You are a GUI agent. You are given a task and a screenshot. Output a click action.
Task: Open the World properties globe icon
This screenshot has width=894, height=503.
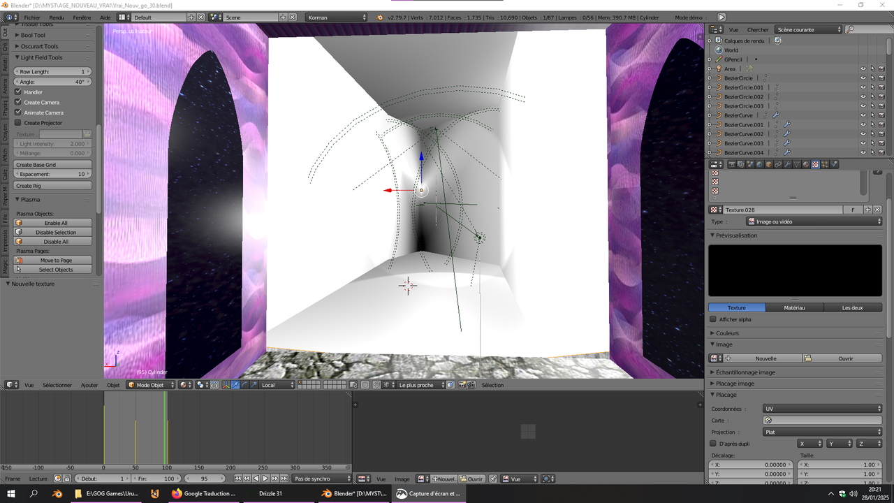tap(759, 164)
